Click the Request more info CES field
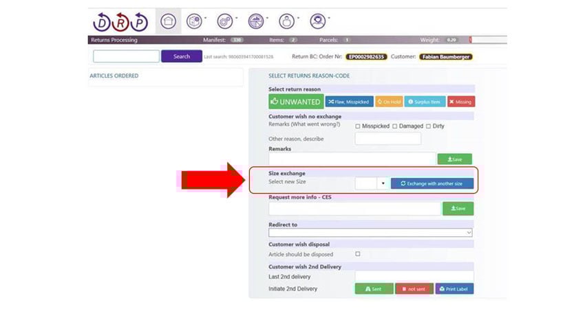Screen dimensions: 585x309 click(354, 209)
